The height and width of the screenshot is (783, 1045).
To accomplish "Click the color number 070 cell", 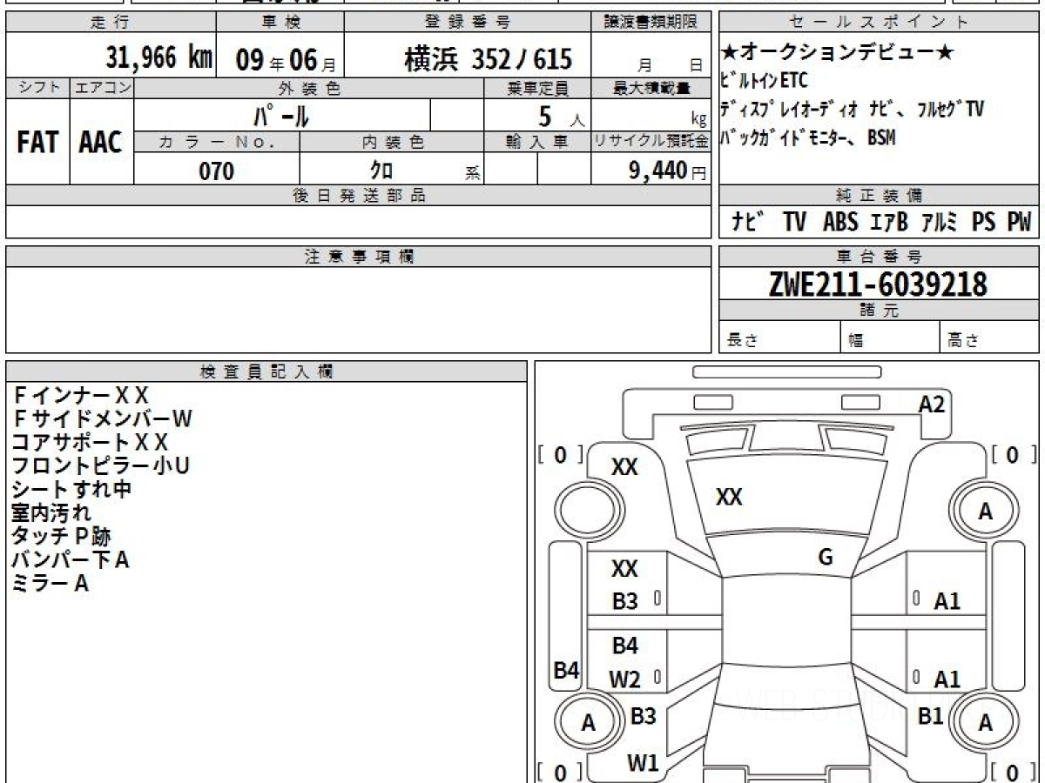I will click(x=217, y=171).
